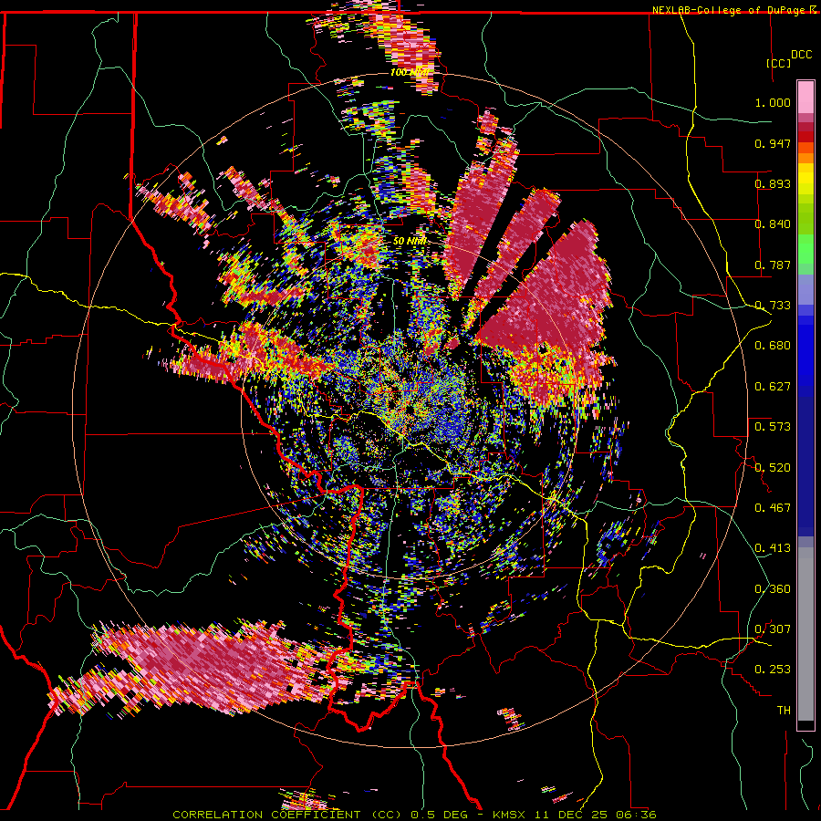Select the 0.307 color scale value
Viewport: 821px width, 821px height.
[773, 629]
